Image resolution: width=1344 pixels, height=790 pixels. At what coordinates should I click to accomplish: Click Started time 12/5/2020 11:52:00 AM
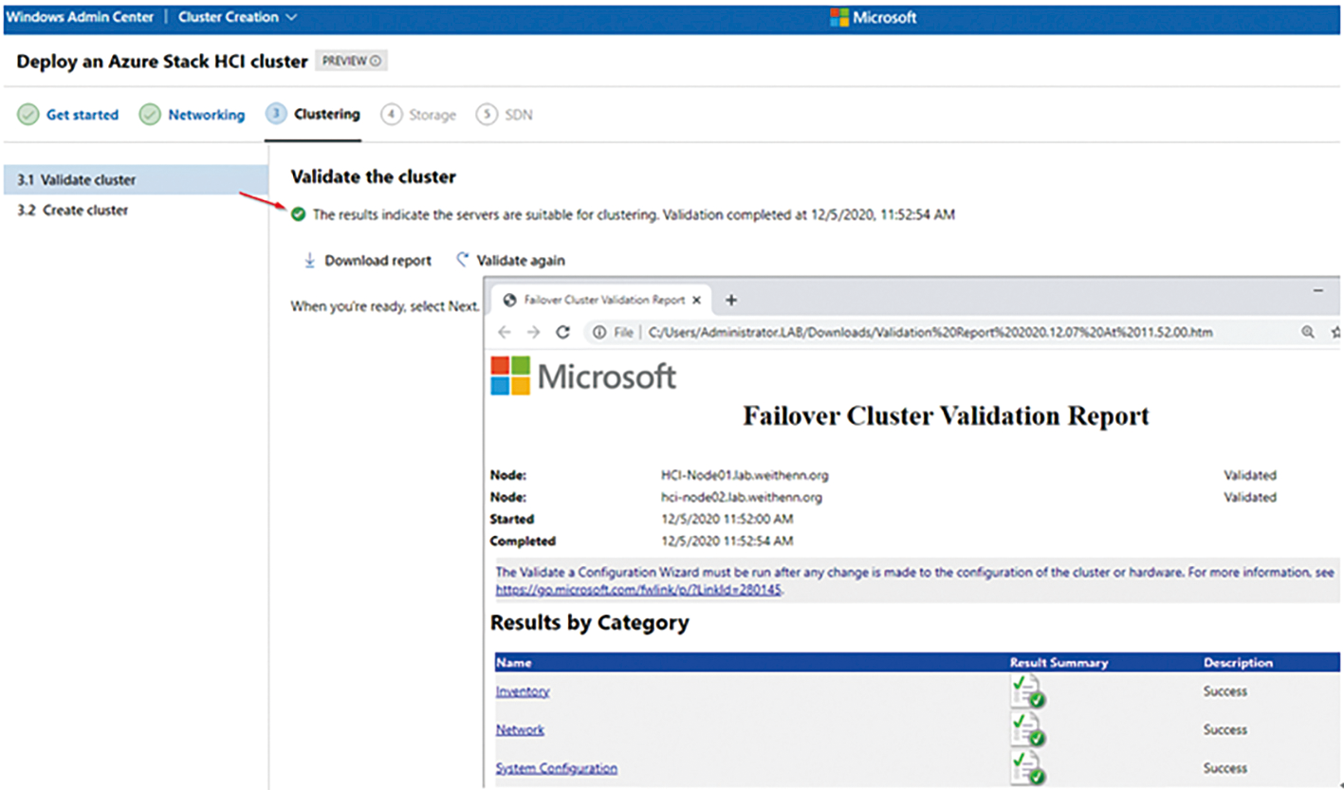tap(727, 519)
